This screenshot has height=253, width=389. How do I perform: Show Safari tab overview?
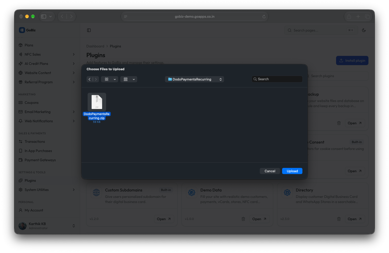pyautogui.click(x=367, y=16)
